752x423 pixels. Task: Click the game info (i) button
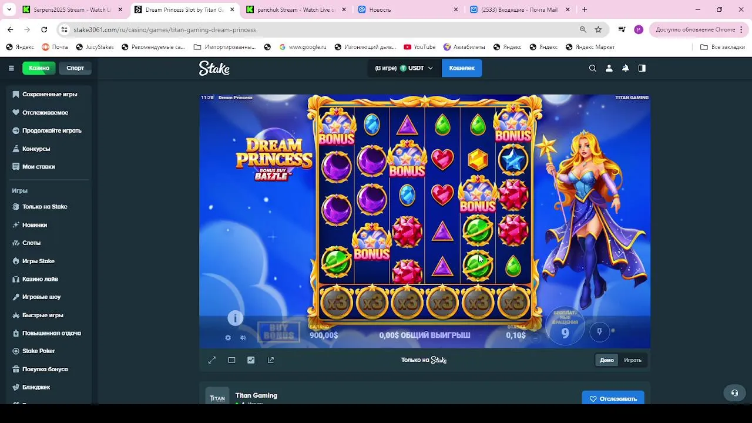235,318
